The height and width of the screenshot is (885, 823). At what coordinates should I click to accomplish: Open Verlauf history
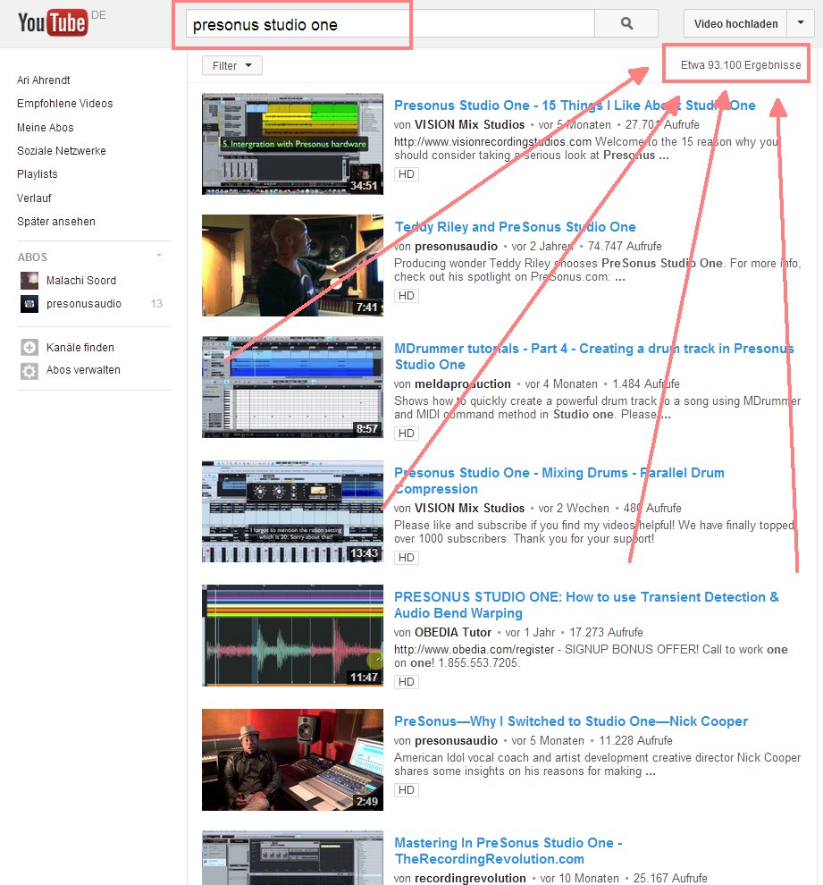click(34, 198)
